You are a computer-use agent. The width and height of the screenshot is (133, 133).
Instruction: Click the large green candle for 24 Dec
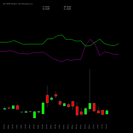point(43,108)
